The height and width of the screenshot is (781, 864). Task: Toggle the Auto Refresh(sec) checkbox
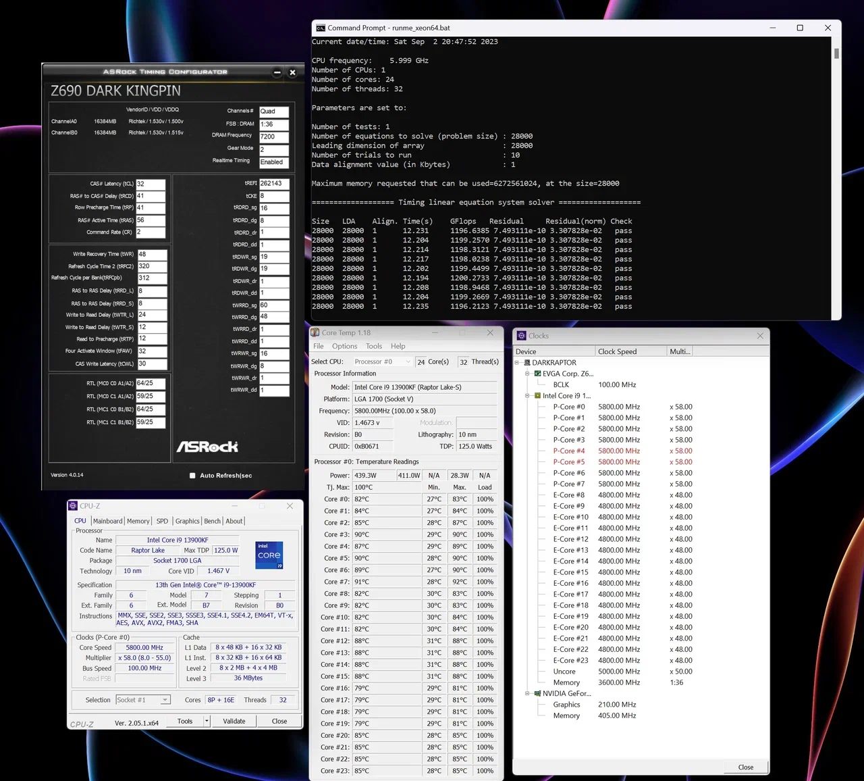192,476
